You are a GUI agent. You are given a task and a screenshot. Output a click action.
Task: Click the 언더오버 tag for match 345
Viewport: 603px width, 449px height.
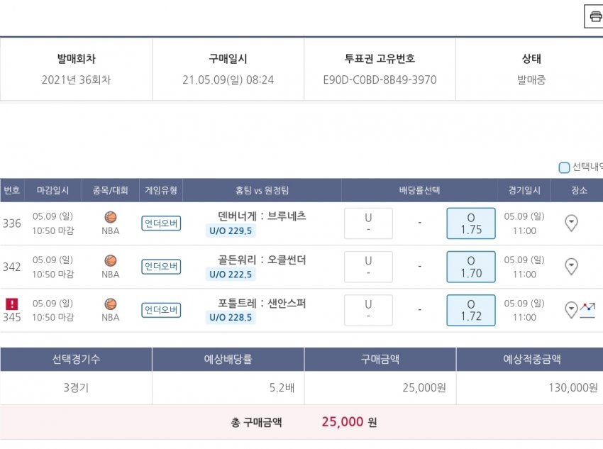coord(161,310)
